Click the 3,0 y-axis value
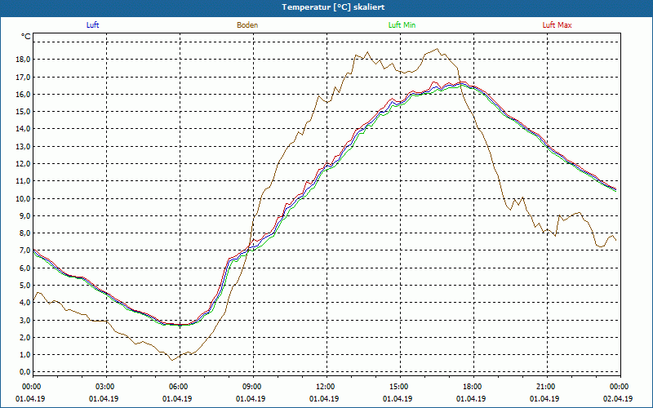 (x=25, y=320)
